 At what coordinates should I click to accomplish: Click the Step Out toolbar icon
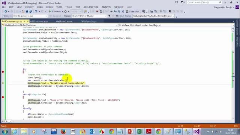[x=123, y=12]
